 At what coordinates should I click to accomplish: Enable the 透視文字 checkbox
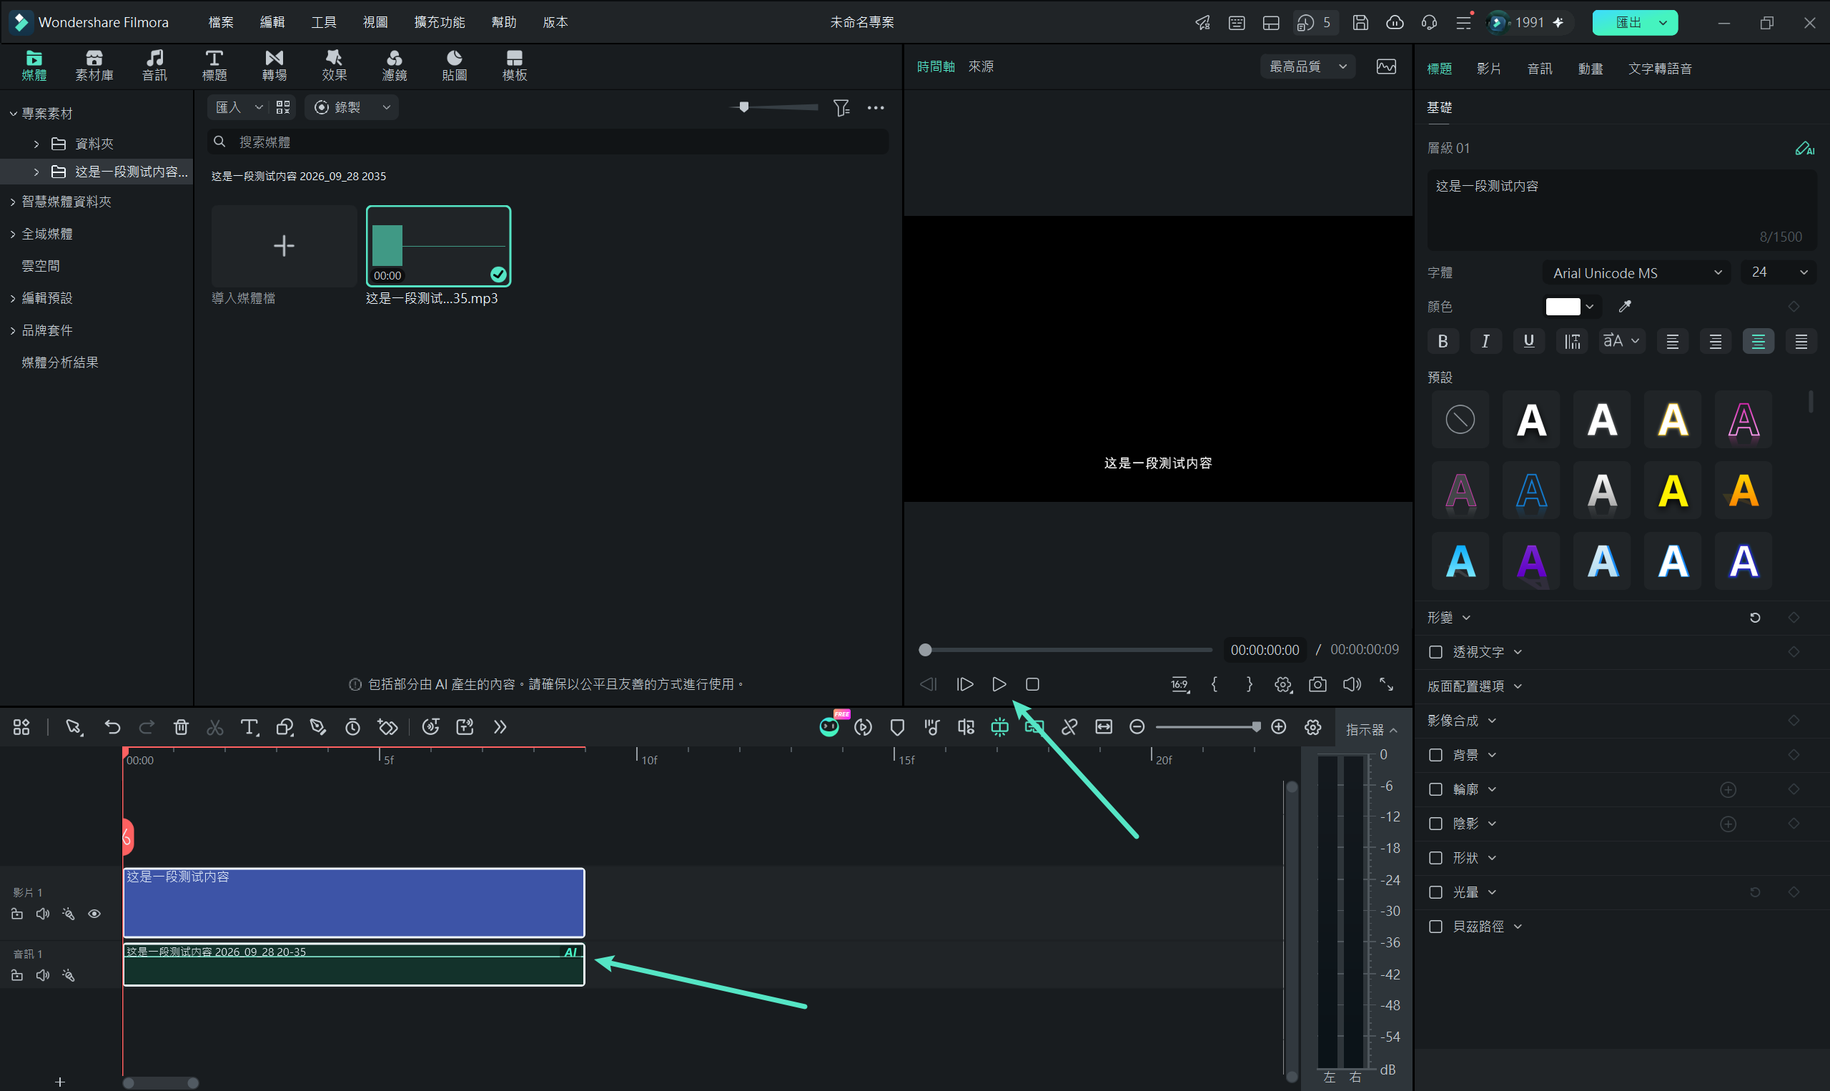coord(1435,652)
